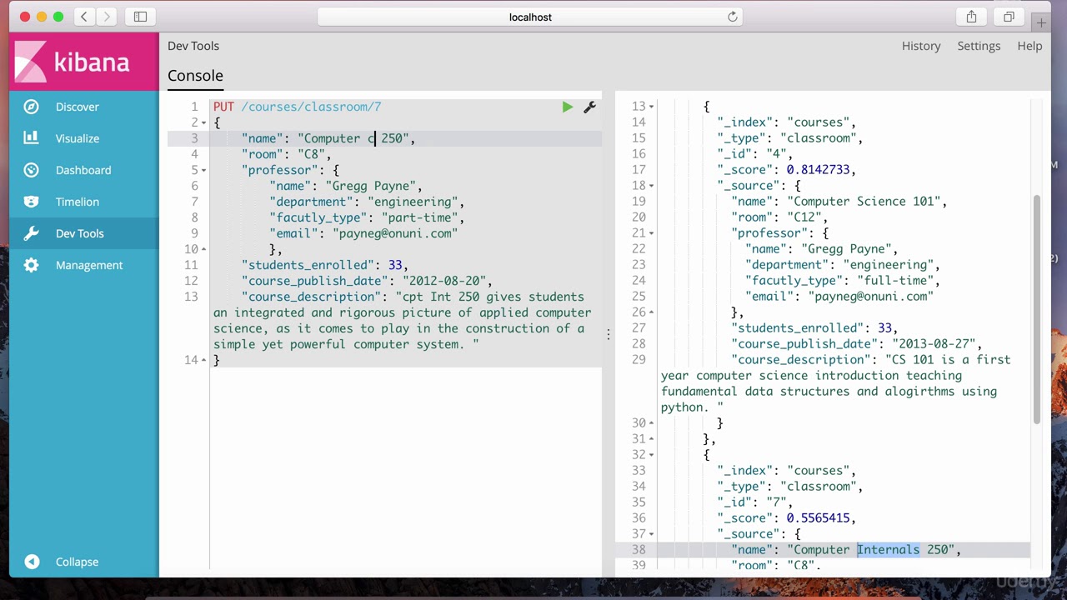Image resolution: width=1067 pixels, height=600 pixels.
Task: Click "engineering" department in the editor
Action: tap(412, 202)
